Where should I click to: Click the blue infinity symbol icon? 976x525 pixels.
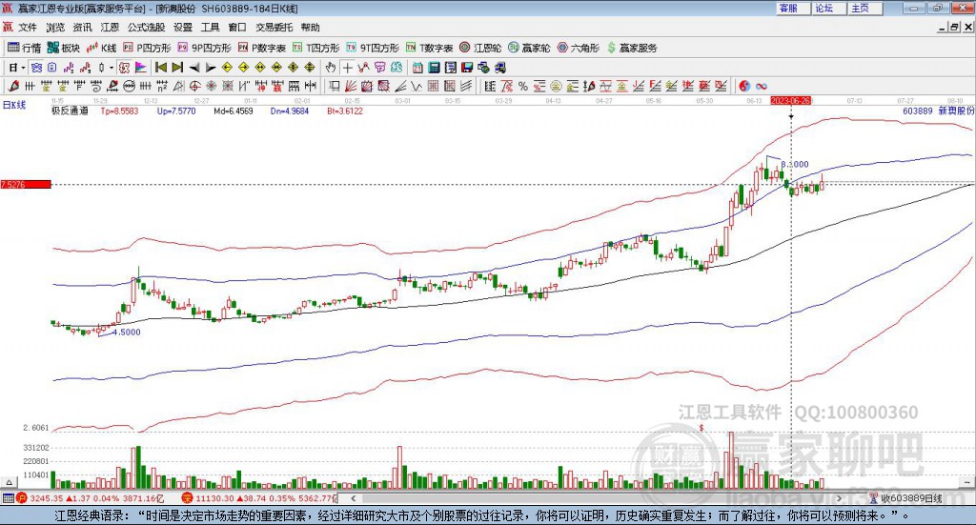pyautogui.click(x=761, y=87)
